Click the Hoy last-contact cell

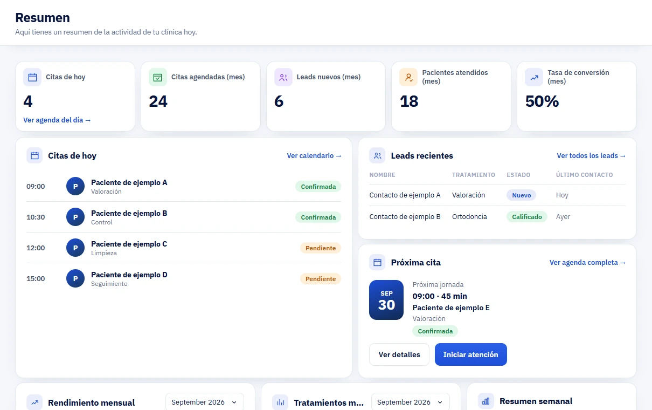[562, 195]
